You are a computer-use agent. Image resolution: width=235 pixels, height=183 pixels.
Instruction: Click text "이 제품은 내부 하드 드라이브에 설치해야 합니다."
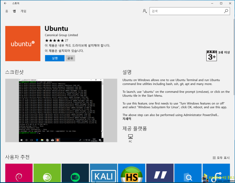click(x=78, y=46)
